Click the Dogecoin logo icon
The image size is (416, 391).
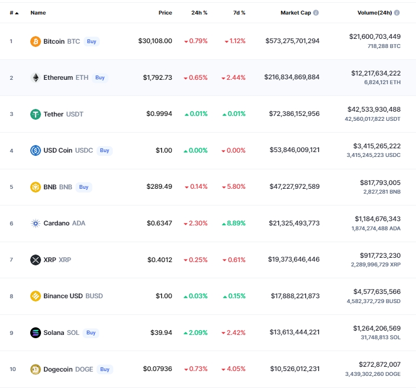coord(36,369)
